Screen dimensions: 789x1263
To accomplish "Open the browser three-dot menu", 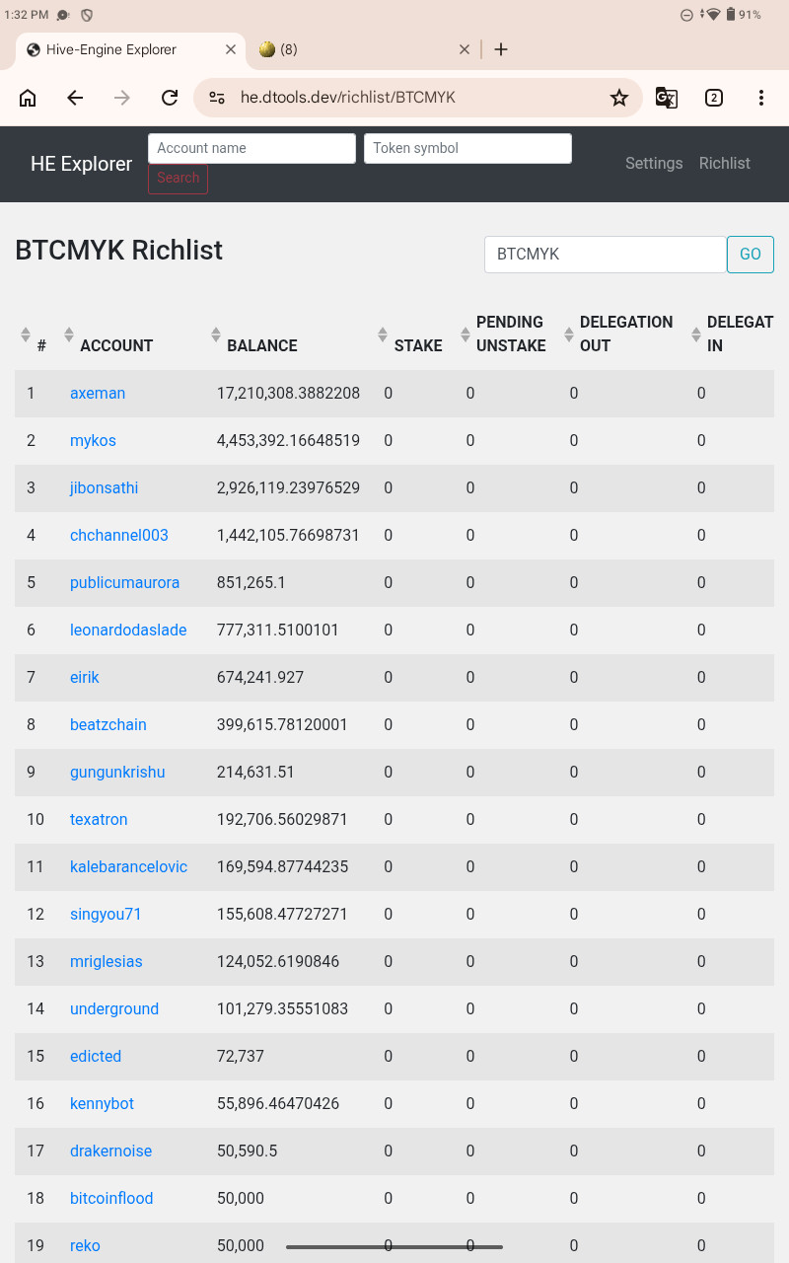I will point(760,98).
